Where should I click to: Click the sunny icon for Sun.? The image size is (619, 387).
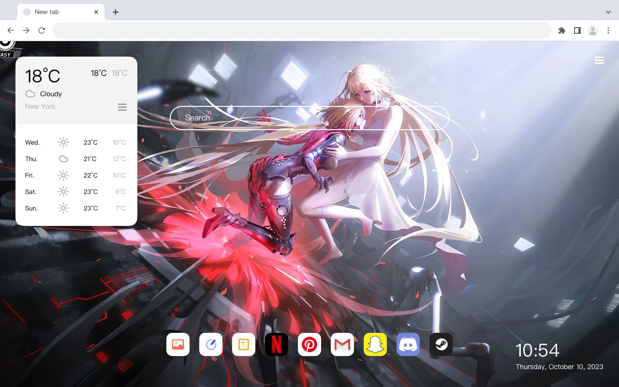pyautogui.click(x=63, y=208)
